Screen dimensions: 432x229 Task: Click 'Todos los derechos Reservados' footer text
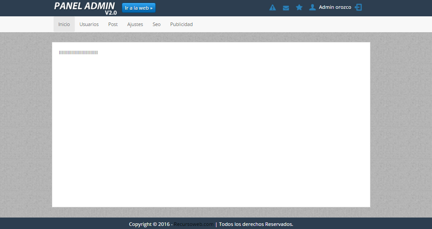coord(256,224)
